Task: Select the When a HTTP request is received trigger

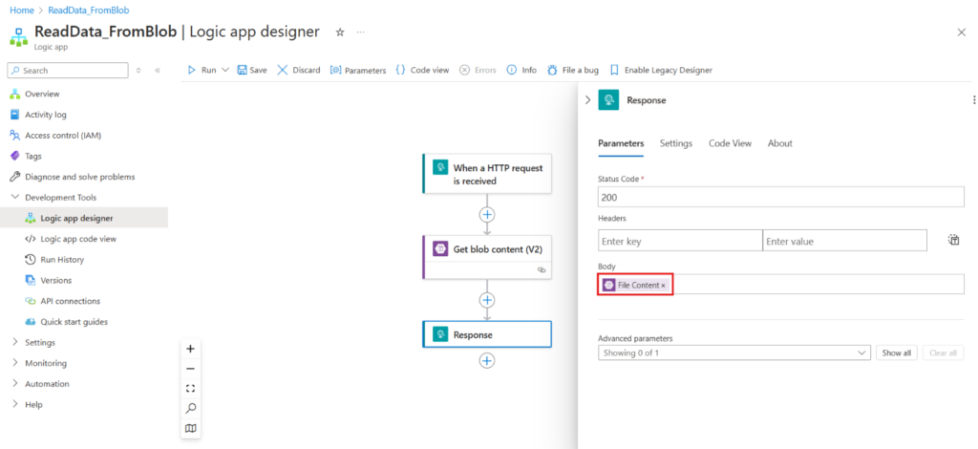Action: point(487,174)
